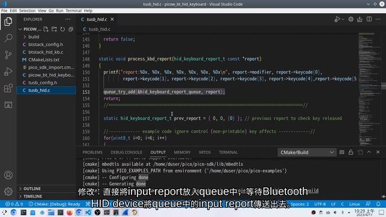Click errors and warnings count in status bar
This screenshot has width=386, height=217.
[x=14, y=204]
